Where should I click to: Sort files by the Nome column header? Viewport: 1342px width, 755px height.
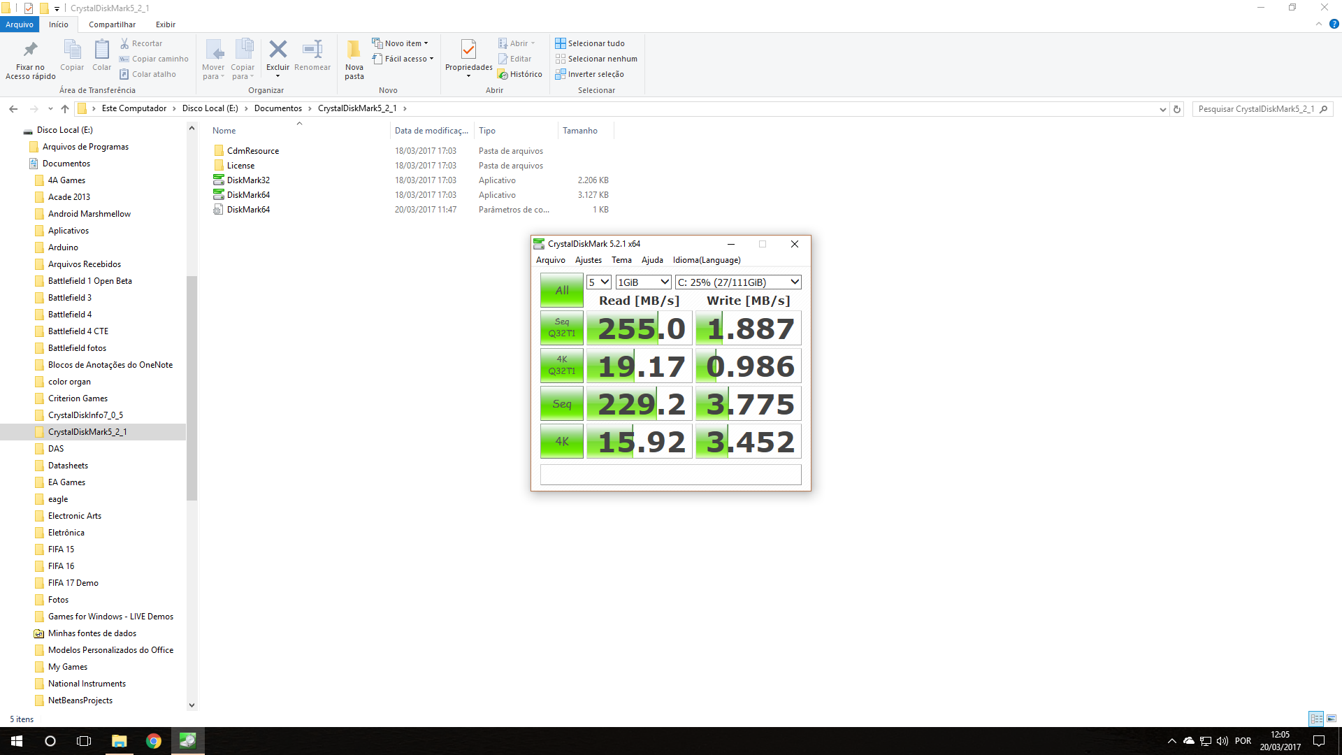pyautogui.click(x=224, y=131)
